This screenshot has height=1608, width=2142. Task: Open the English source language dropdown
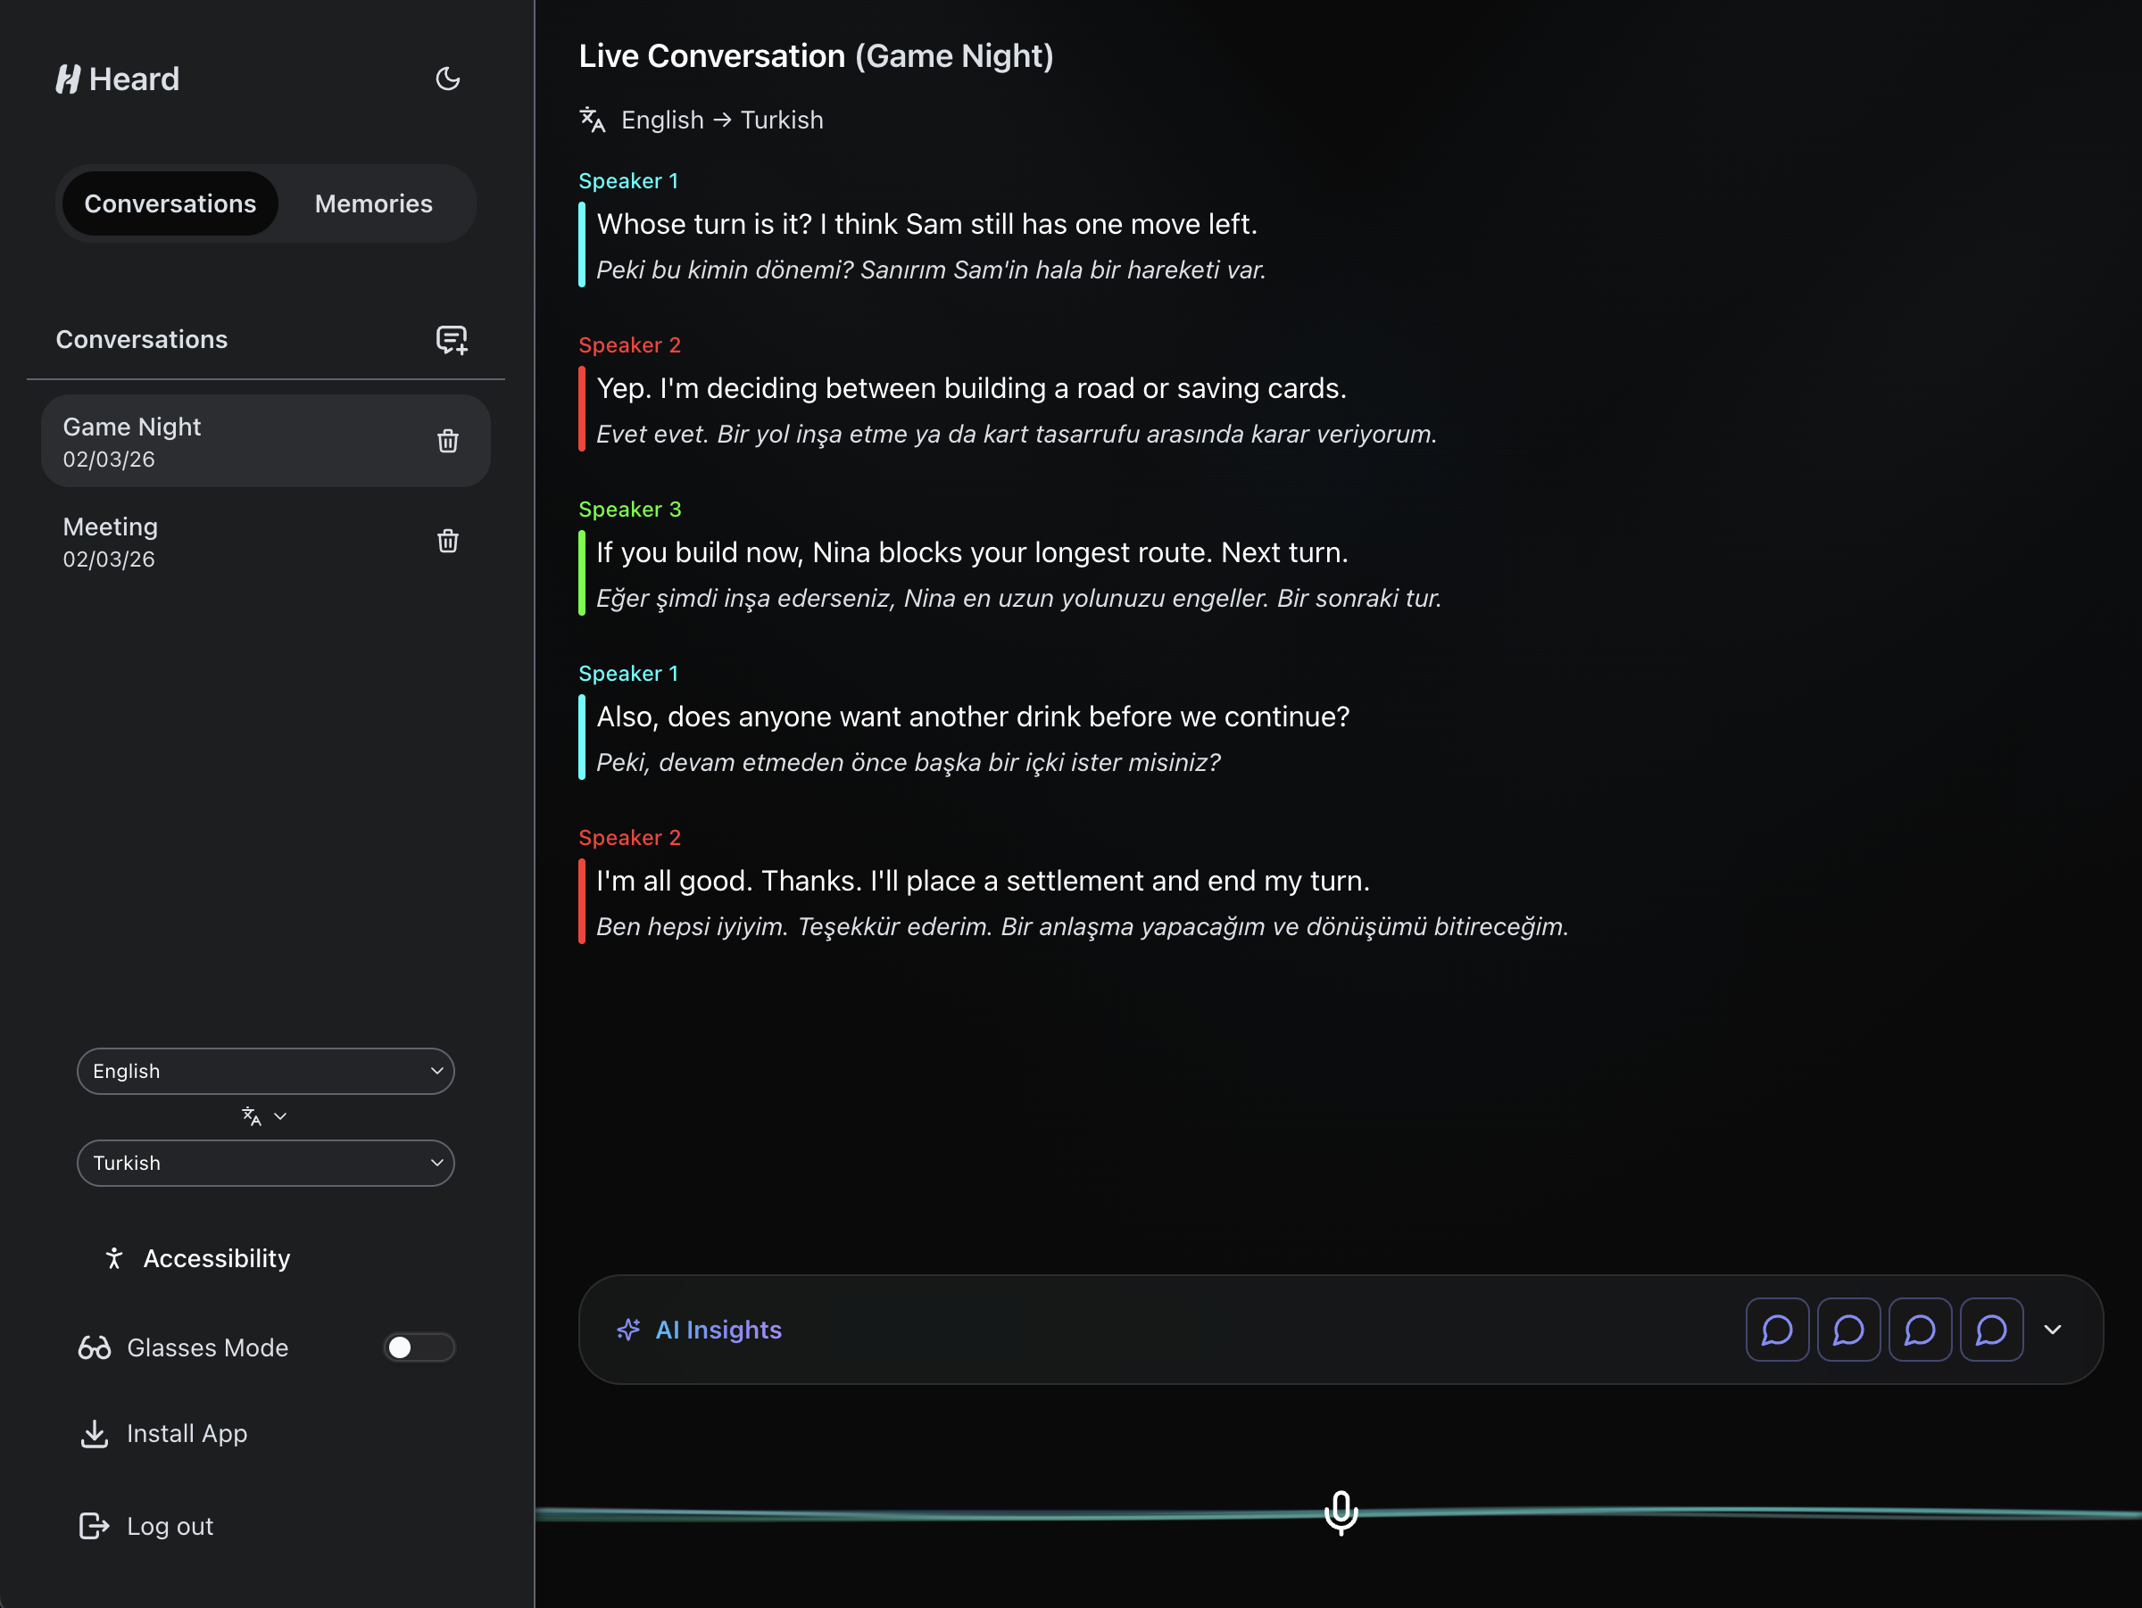[265, 1071]
